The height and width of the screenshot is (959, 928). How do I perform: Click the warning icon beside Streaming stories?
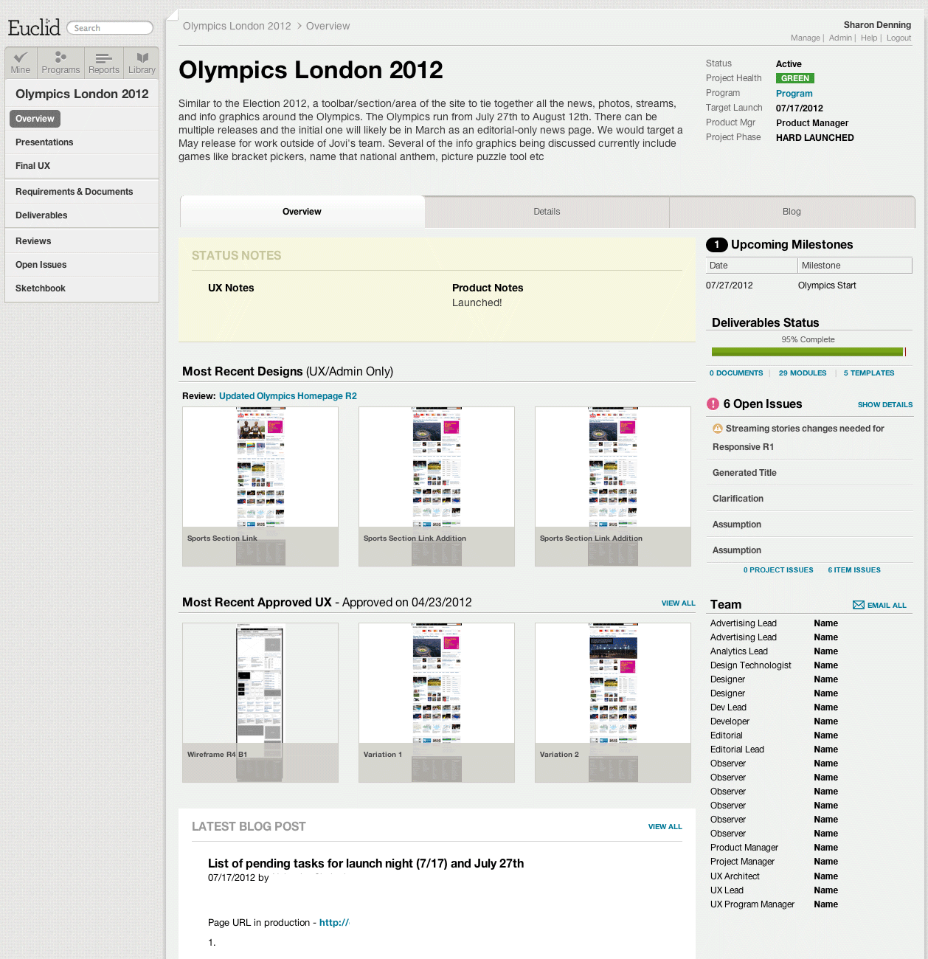click(x=718, y=429)
